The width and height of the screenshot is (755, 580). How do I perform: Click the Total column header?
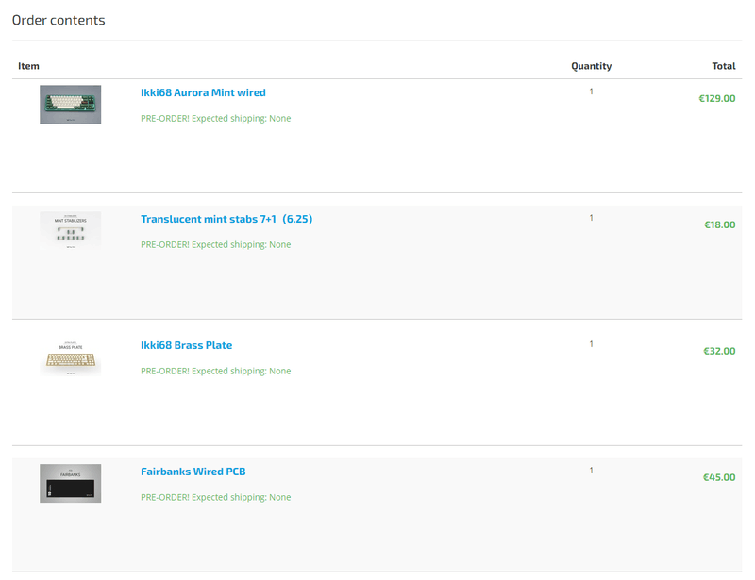(723, 66)
